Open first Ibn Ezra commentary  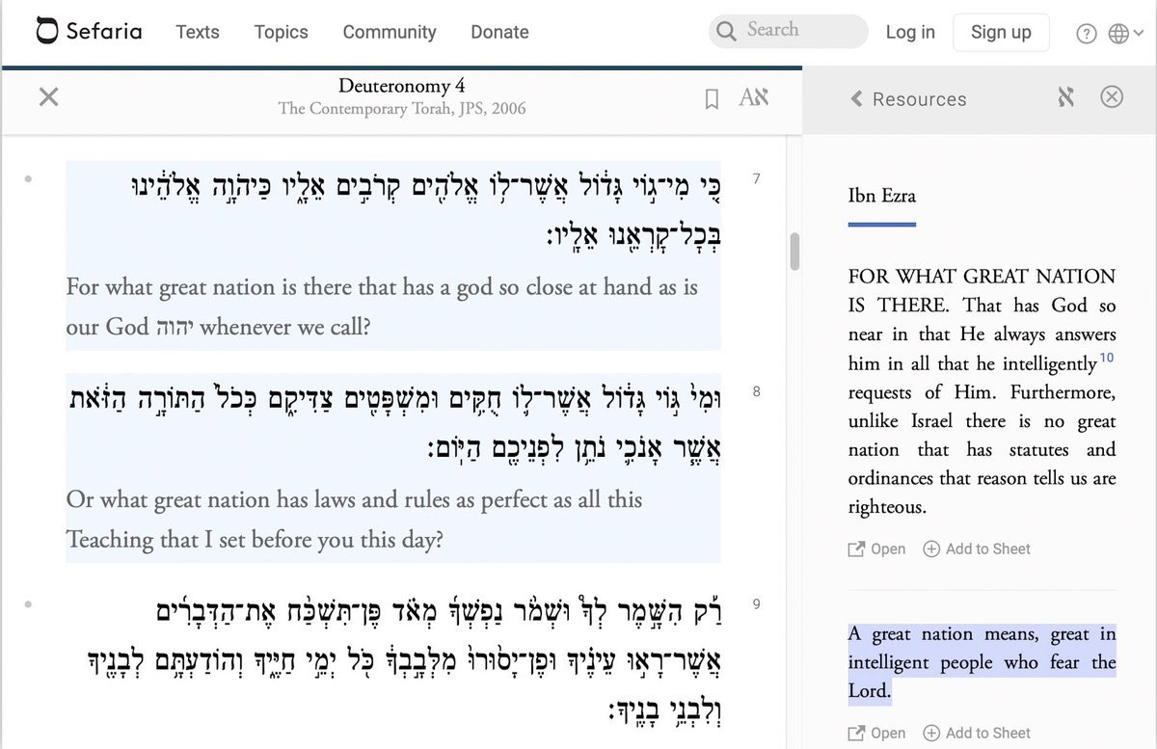[876, 548]
